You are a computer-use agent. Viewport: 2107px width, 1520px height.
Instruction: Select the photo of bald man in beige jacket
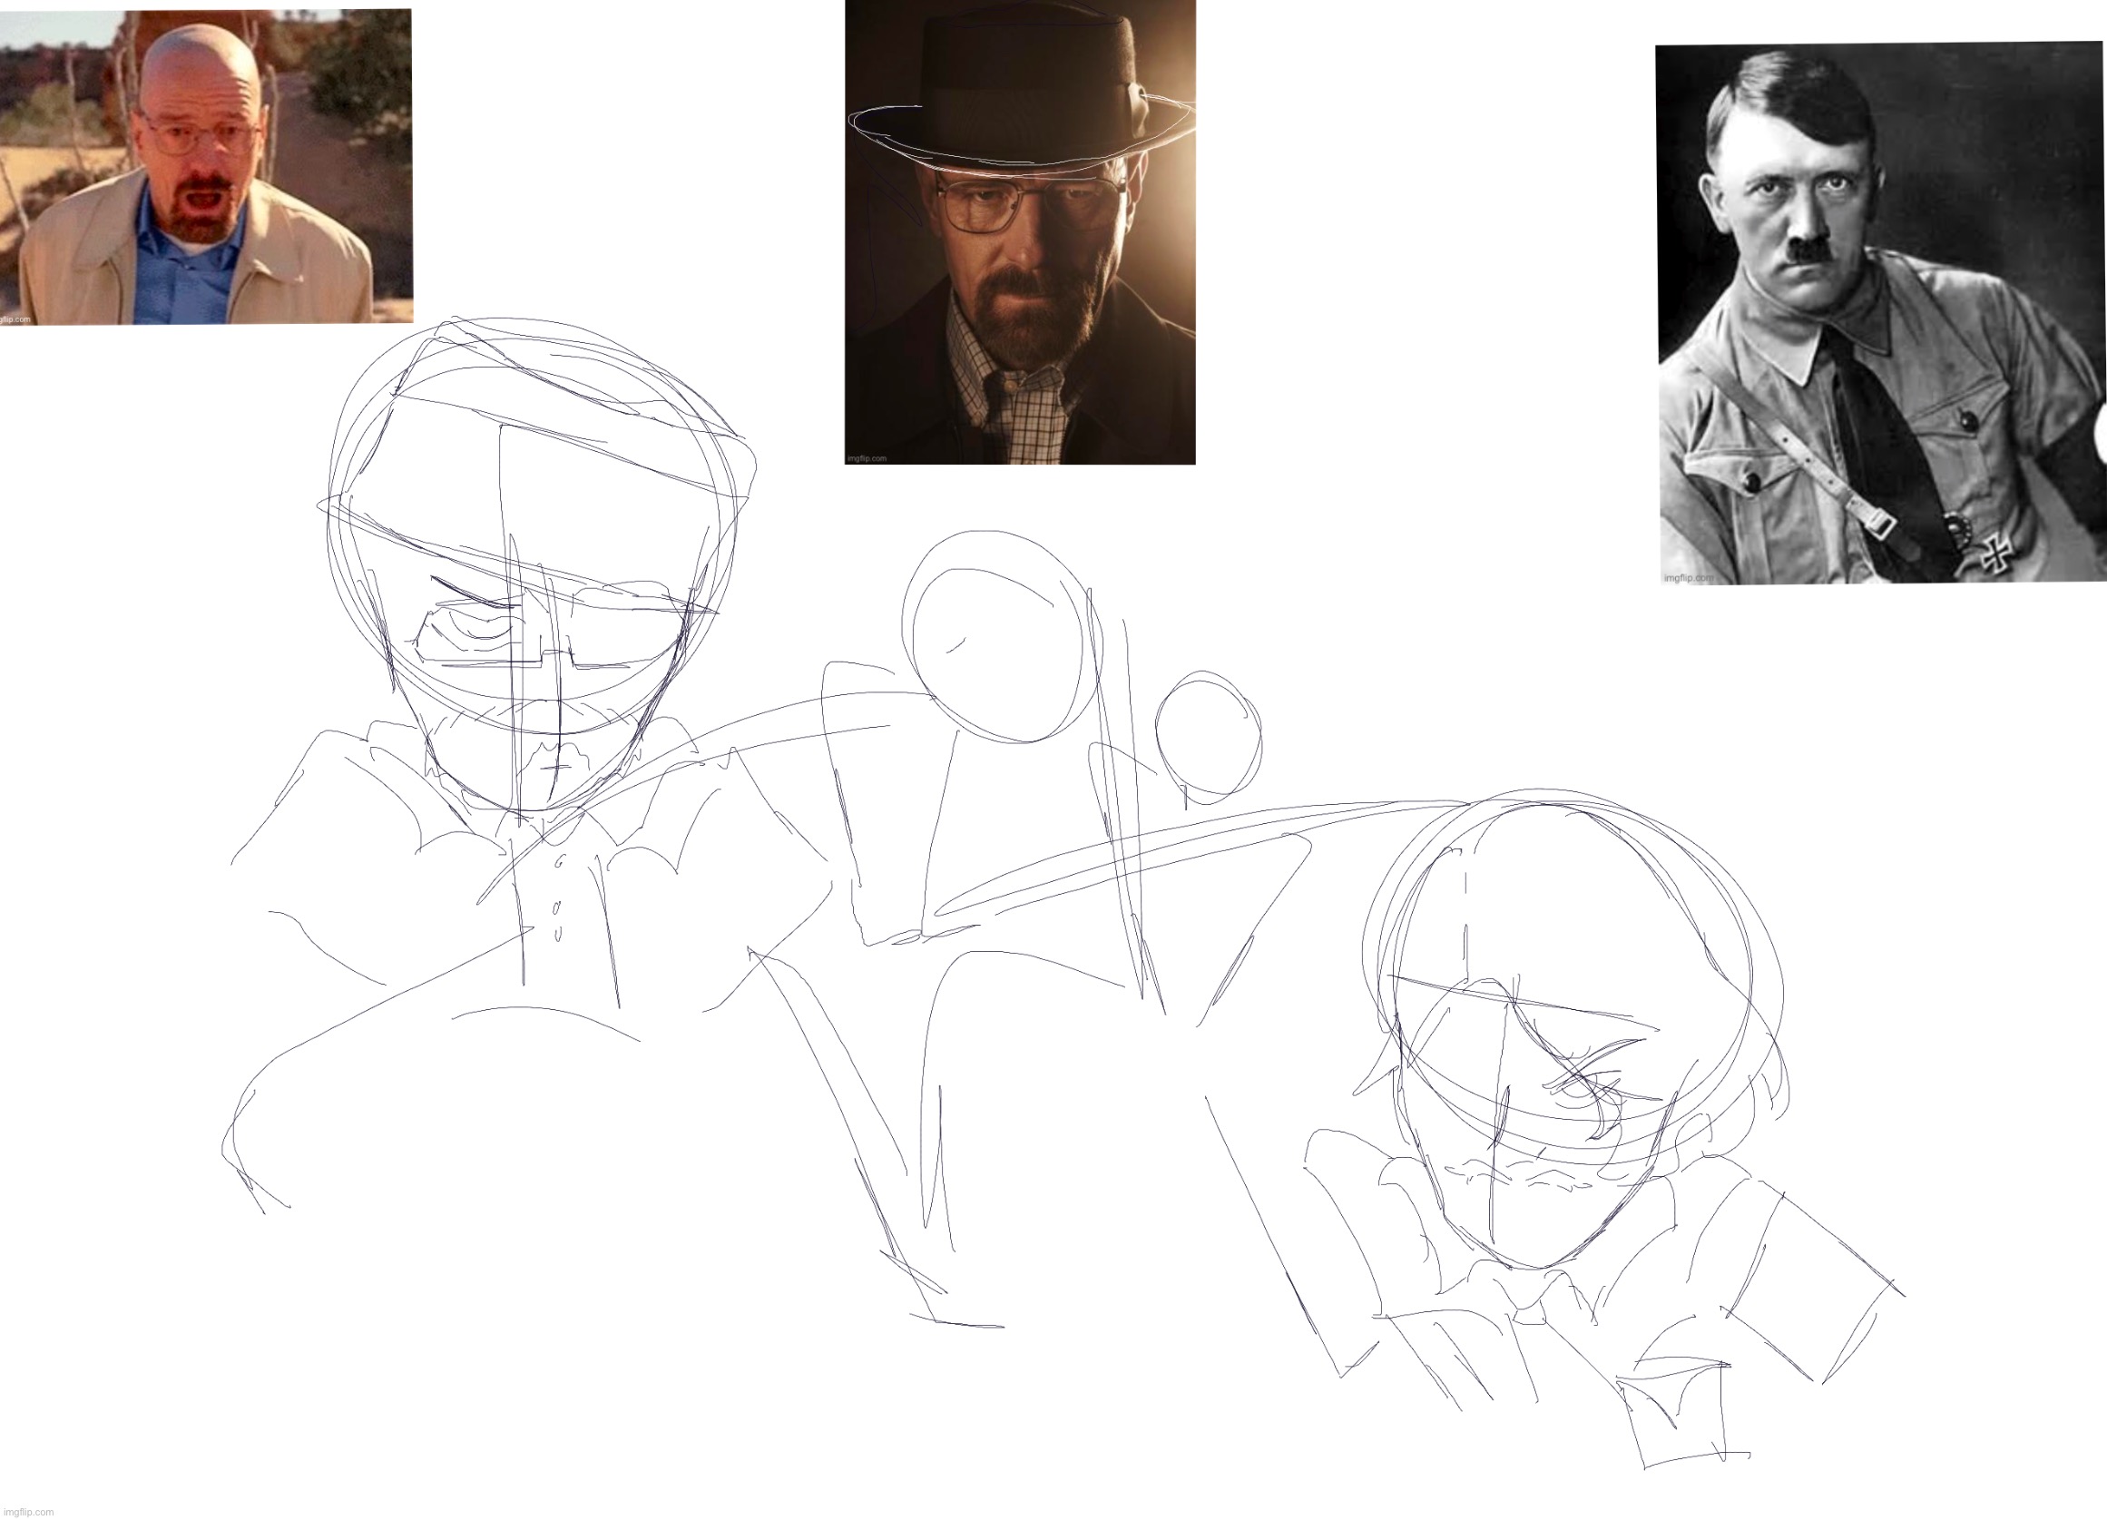pos(205,167)
